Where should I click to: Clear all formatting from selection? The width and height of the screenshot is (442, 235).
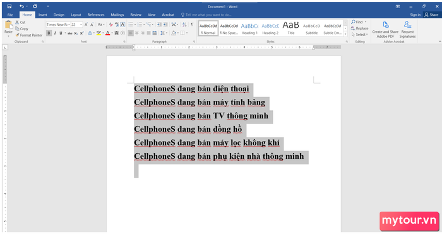tap(110, 25)
